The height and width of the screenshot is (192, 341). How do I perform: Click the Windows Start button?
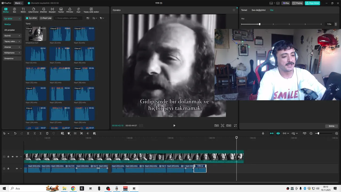coord(4,189)
